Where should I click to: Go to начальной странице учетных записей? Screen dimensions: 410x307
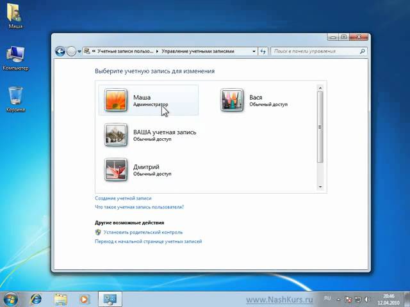pyautogui.click(x=148, y=242)
